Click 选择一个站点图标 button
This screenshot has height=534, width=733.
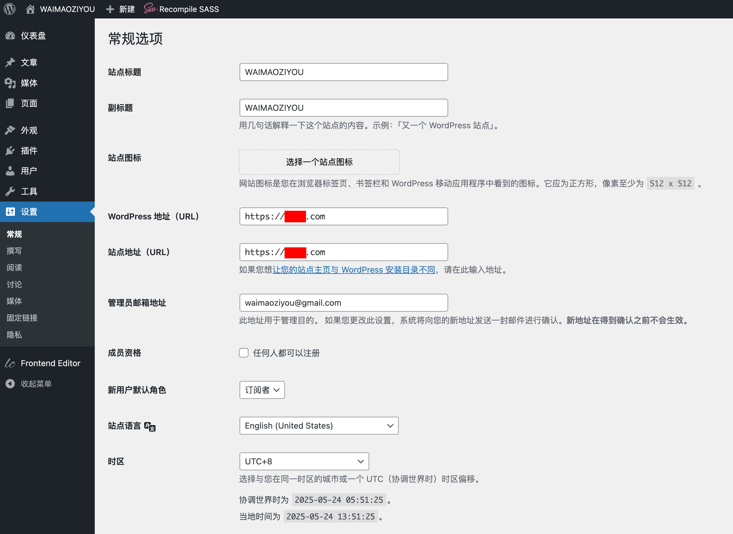tap(319, 162)
